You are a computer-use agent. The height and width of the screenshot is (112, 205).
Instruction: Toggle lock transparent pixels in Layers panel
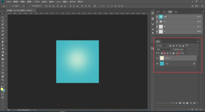tap(162, 53)
